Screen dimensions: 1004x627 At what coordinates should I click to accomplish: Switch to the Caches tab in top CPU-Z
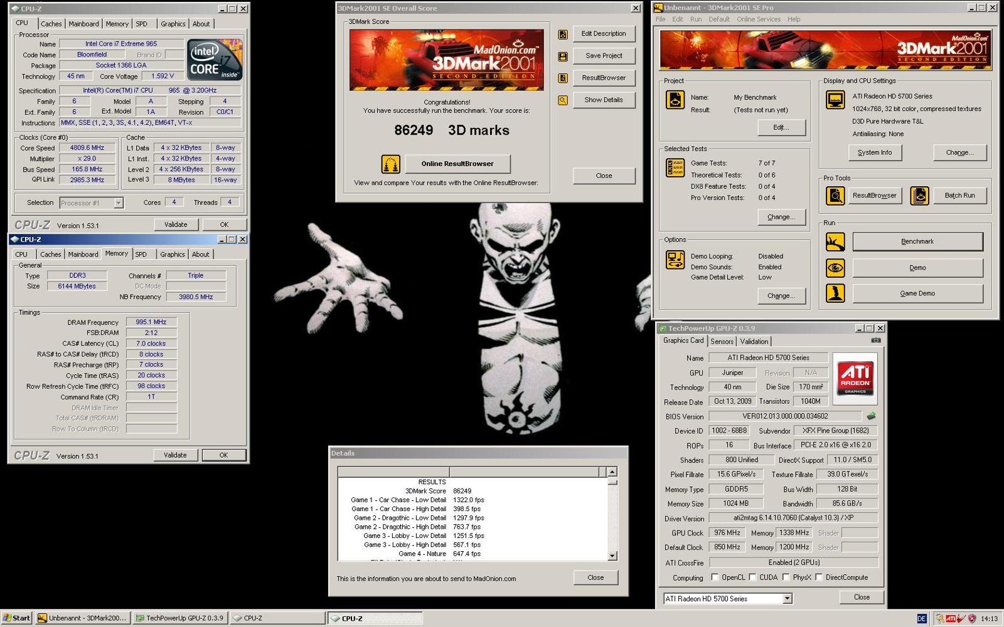[x=51, y=24]
